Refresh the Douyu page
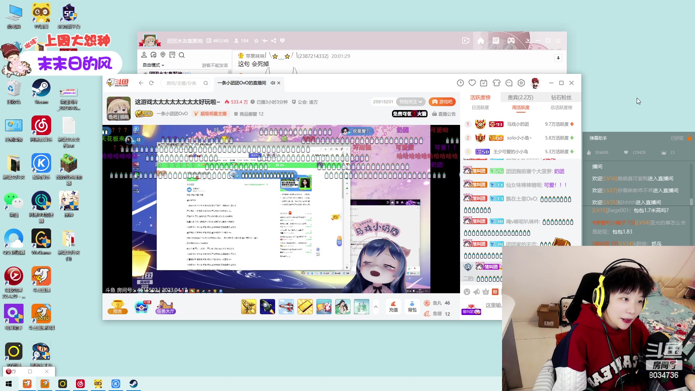Viewport: 695px width, 391px height. 152,83
